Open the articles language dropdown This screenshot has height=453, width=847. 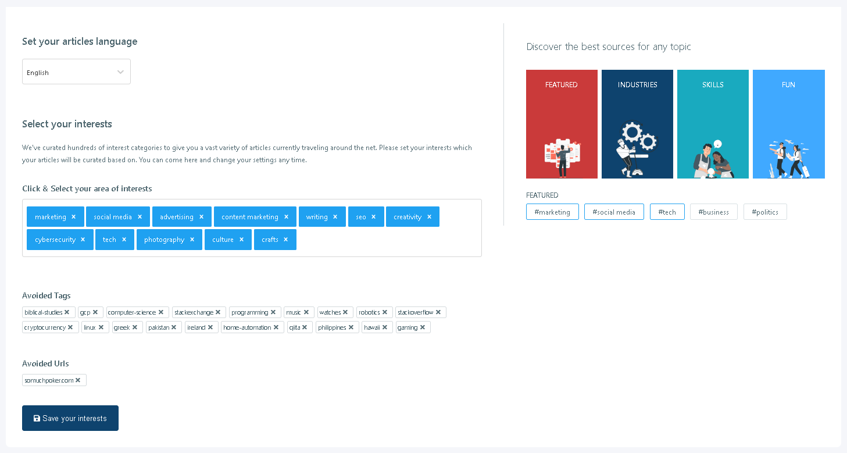coord(76,71)
